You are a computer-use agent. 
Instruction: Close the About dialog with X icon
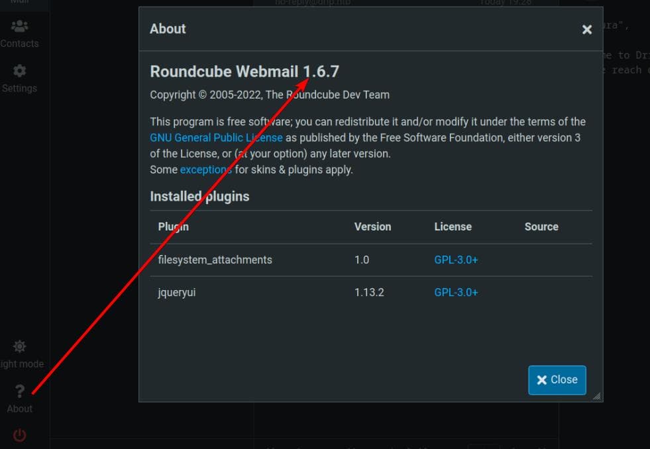click(586, 29)
